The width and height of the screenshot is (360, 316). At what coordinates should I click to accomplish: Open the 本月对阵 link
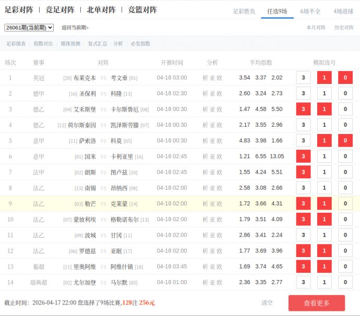click(316, 28)
